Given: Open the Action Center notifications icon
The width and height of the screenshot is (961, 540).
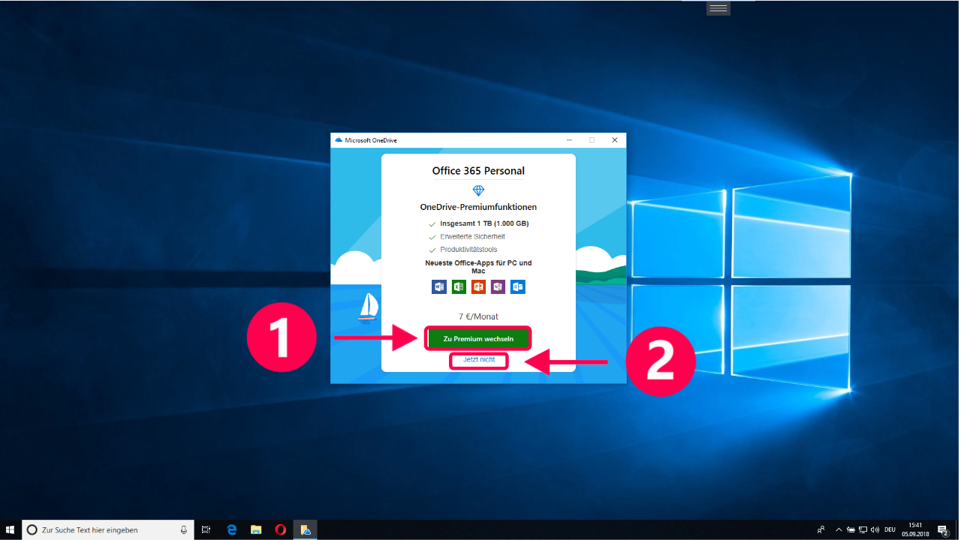Looking at the screenshot, I should 943,530.
